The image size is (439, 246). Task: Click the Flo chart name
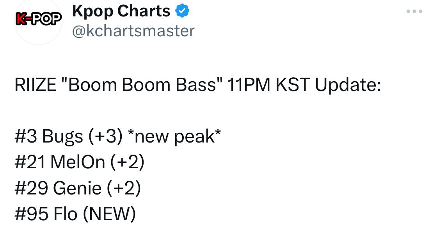(65, 214)
